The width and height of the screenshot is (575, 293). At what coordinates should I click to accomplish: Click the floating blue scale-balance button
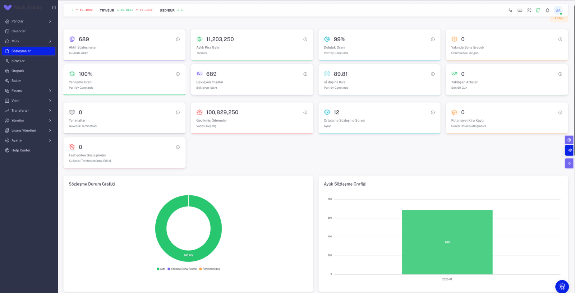pos(569,150)
